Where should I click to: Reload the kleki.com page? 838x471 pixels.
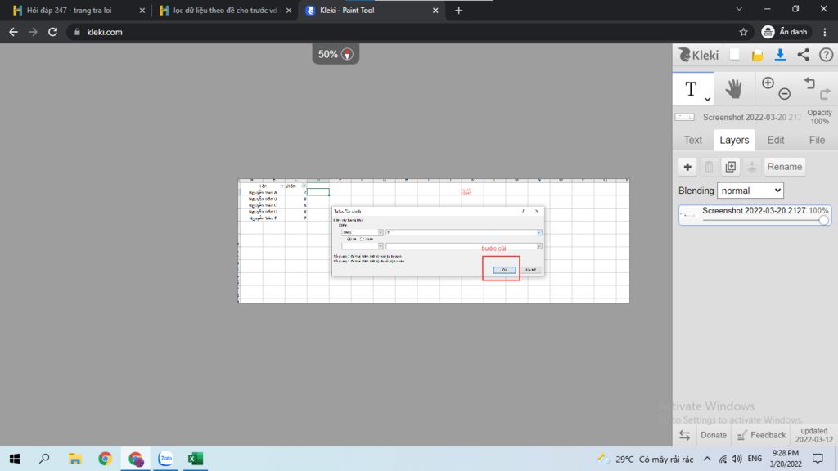point(52,32)
